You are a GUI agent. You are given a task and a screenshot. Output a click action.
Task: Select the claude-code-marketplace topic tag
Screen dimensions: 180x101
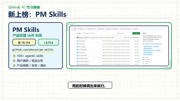click(148, 50)
